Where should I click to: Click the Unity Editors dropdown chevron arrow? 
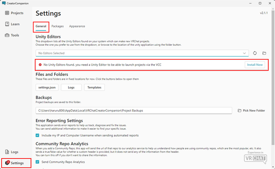pos(245,53)
